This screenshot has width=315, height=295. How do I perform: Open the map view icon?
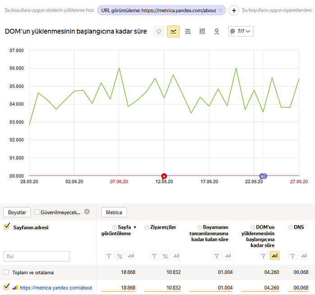pos(217,31)
